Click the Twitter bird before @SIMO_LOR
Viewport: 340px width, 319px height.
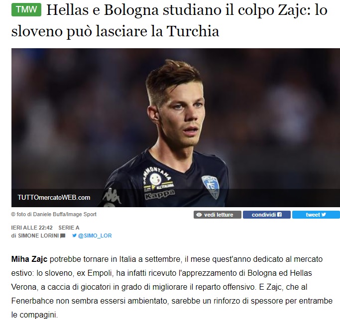(x=74, y=235)
